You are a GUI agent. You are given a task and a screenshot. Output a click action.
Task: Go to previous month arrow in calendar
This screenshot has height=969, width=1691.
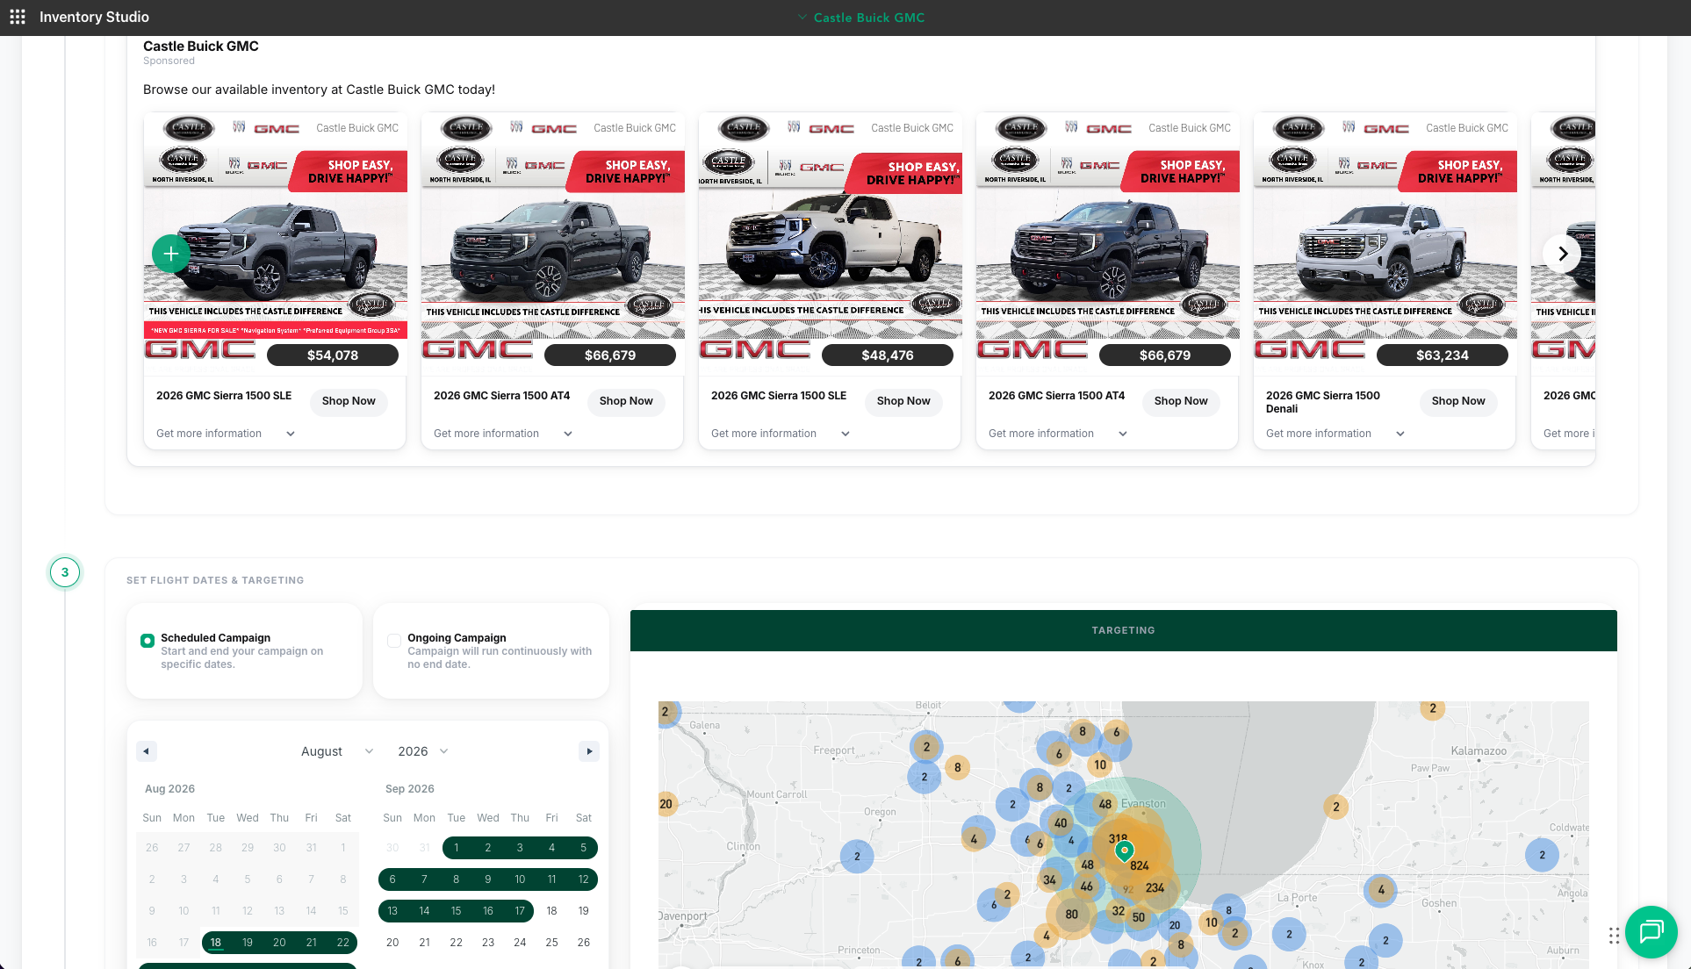(x=147, y=751)
